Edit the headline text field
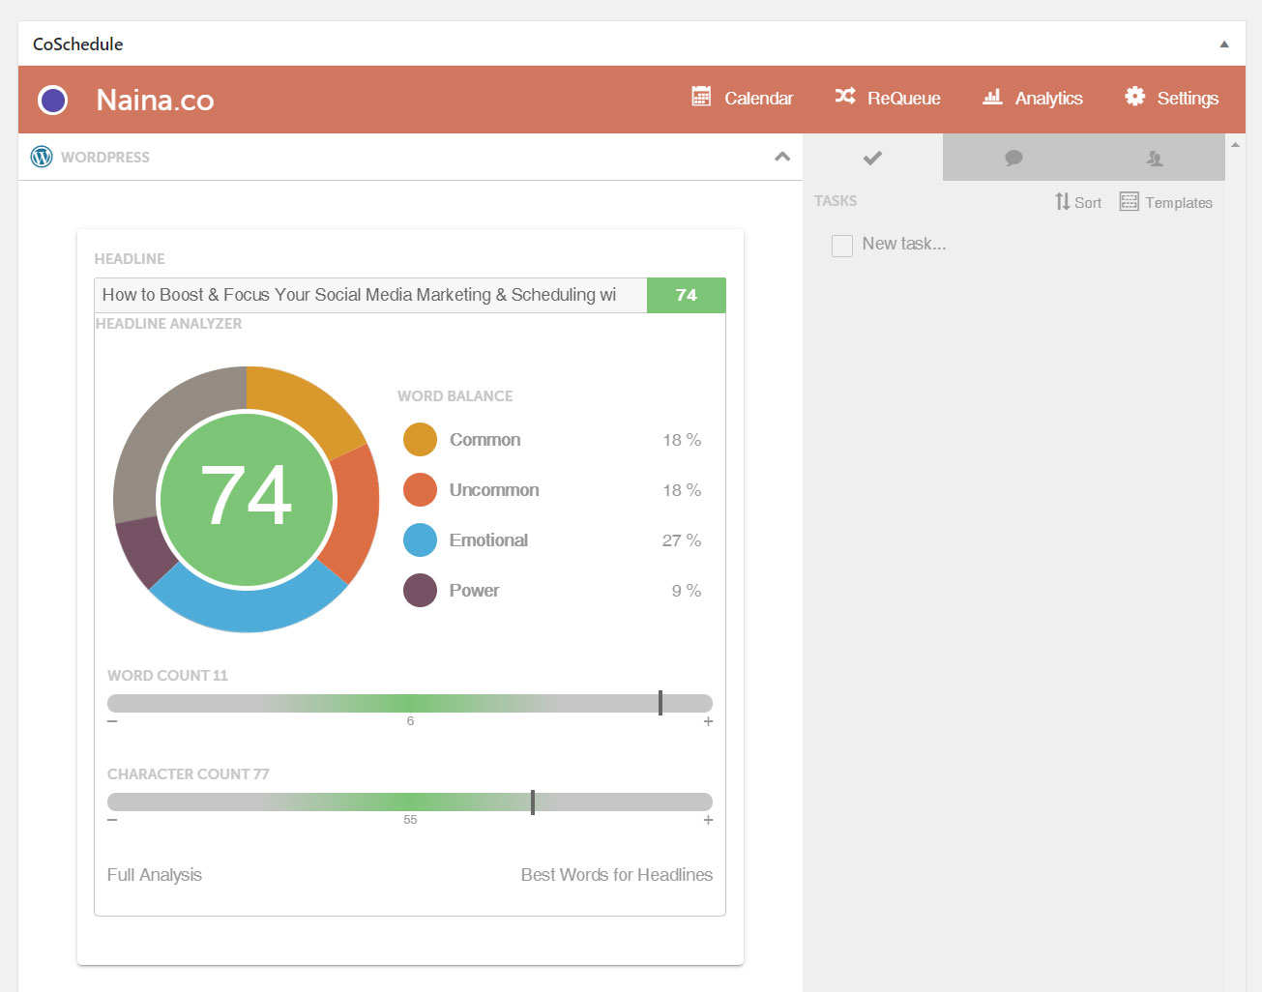The width and height of the screenshot is (1262, 992). pos(370,295)
